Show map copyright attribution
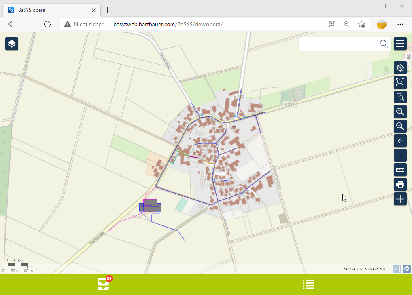412x295 pixels. (406, 269)
